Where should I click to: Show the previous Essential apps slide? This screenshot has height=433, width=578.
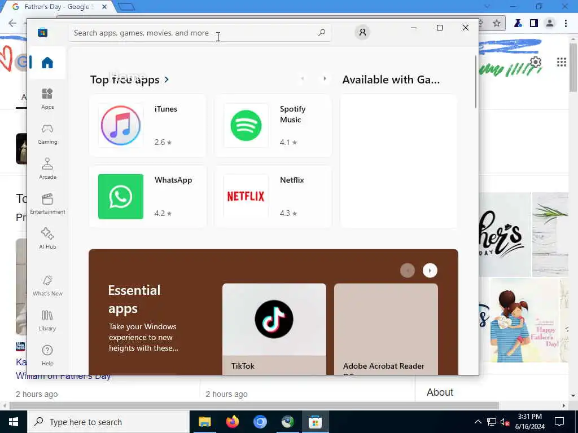tap(408, 271)
